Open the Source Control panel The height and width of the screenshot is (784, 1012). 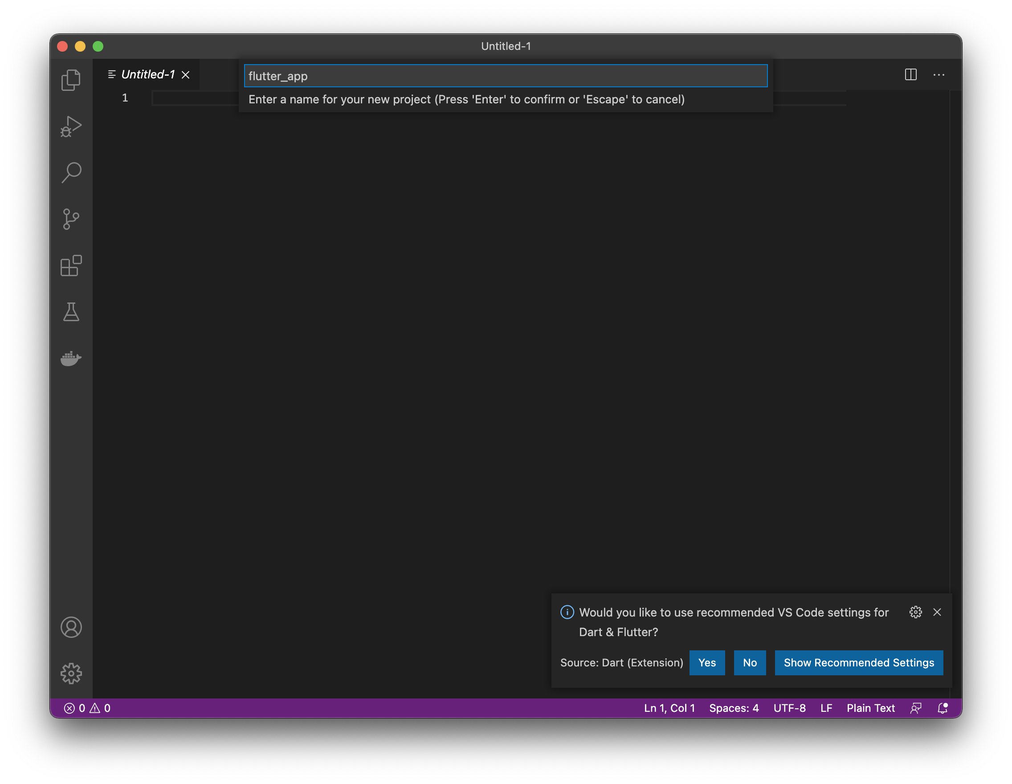[x=71, y=218]
